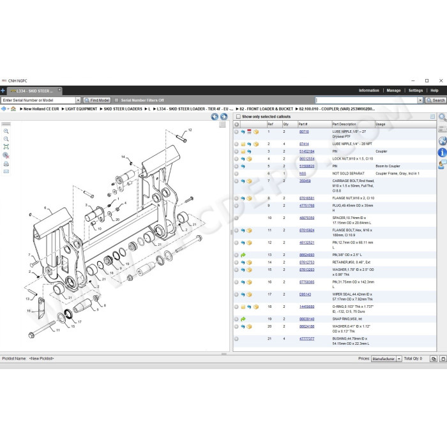
Task: Go to the home catalog icon in the breadcrumb
Action: click(13, 109)
